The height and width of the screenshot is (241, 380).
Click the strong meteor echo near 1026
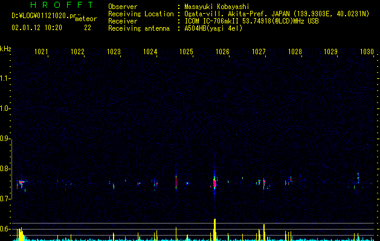point(214,183)
